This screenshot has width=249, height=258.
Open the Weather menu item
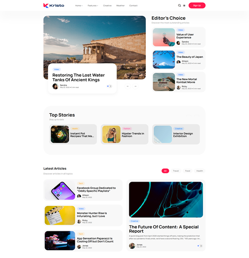coord(120,5)
